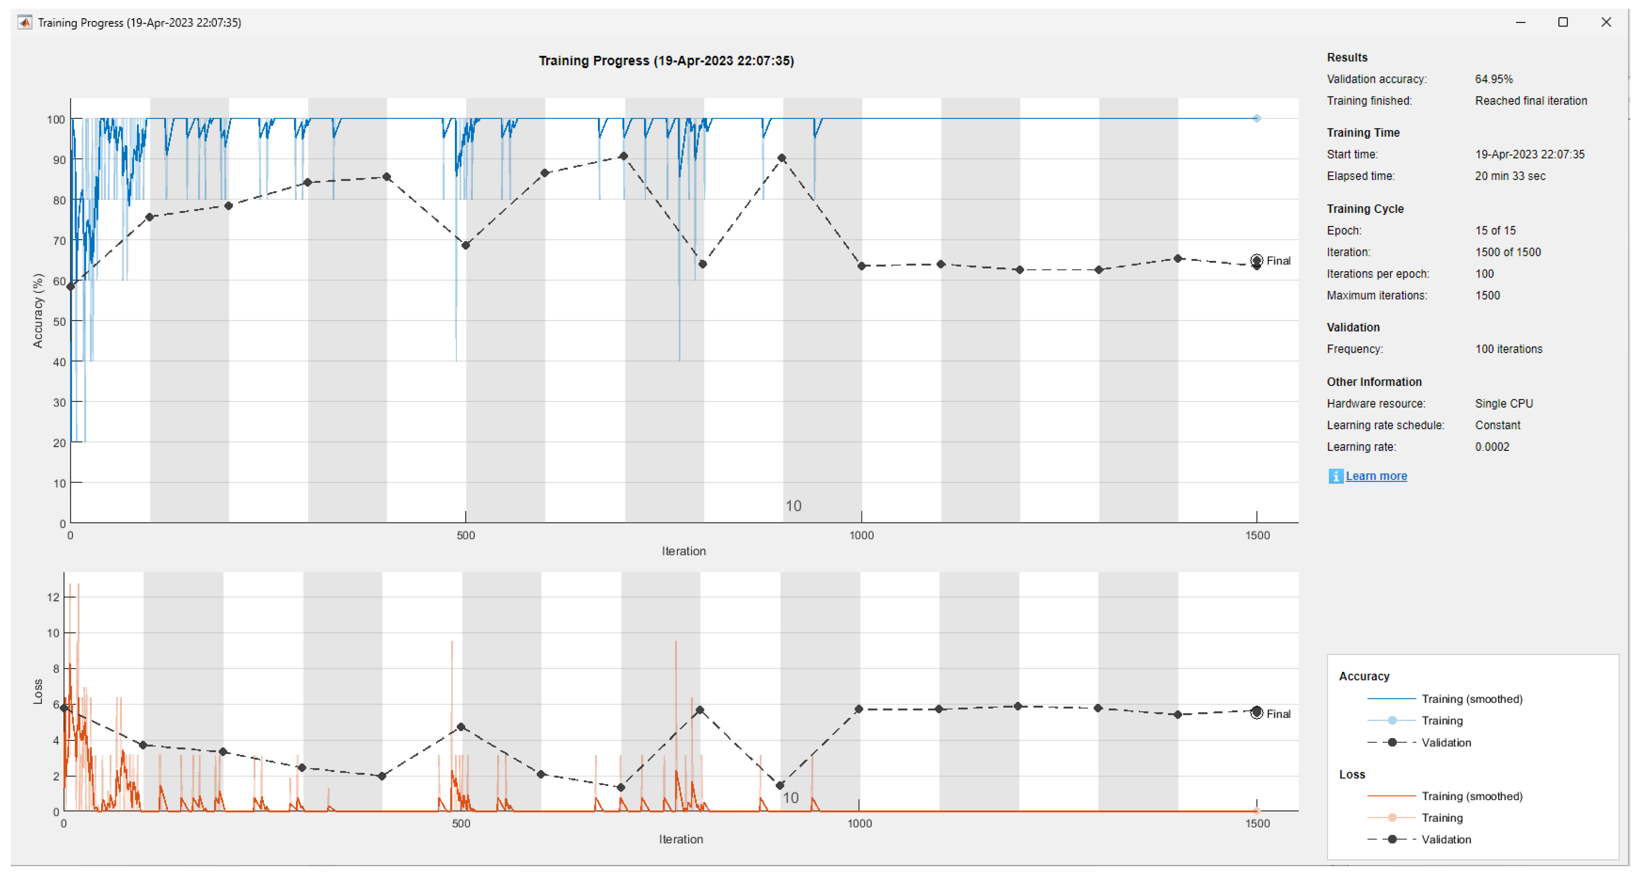Viewport: 1645px width, 881px height.
Task: Click the Validation accuracy value 64.95%
Action: pos(1494,79)
